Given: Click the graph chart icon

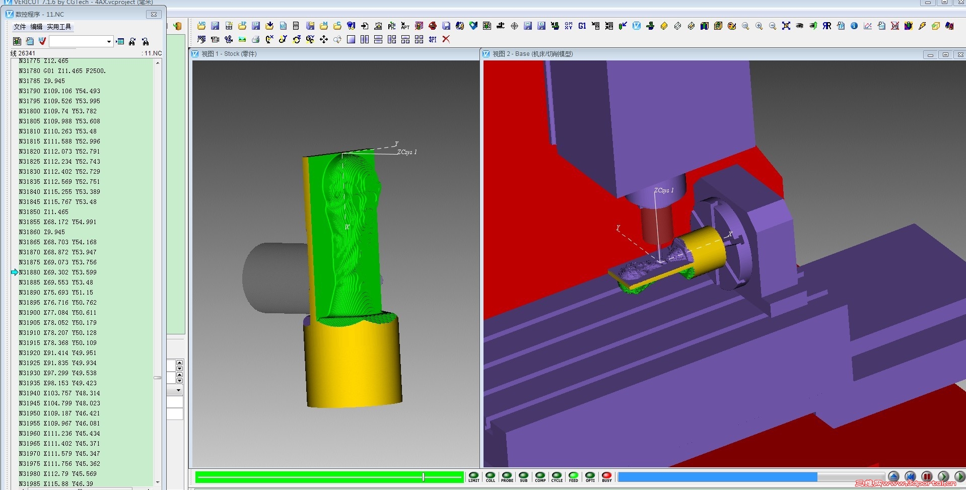Looking at the screenshot, I should tap(868, 26).
